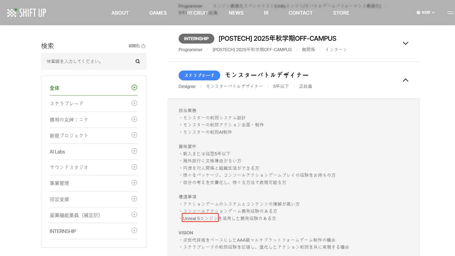Open the RECRUIT menu
Image resolution: width=455 pixels, height=256 pixels.
click(197, 13)
